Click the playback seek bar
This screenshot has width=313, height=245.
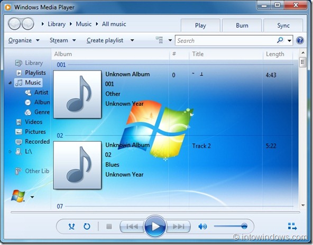coord(155,212)
